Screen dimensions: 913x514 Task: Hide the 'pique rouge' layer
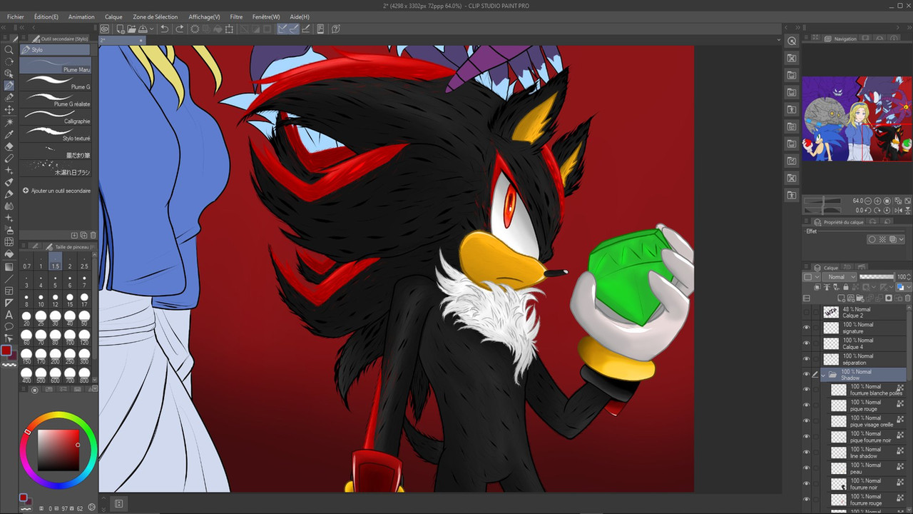pos(806,406)
